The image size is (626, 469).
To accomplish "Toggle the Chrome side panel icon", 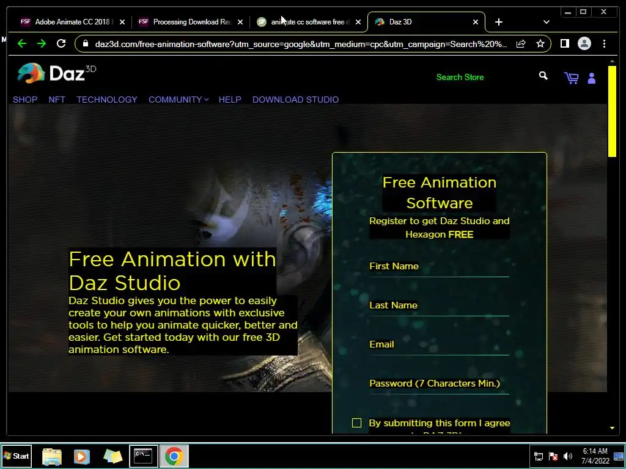I will tap(564, 43).
